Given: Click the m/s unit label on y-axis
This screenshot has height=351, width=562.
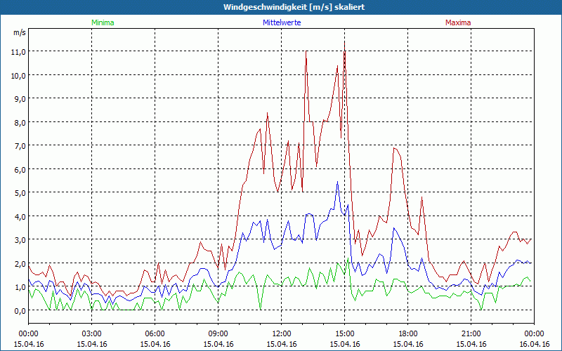Looking at the screenshot, I should pos(18,32).
